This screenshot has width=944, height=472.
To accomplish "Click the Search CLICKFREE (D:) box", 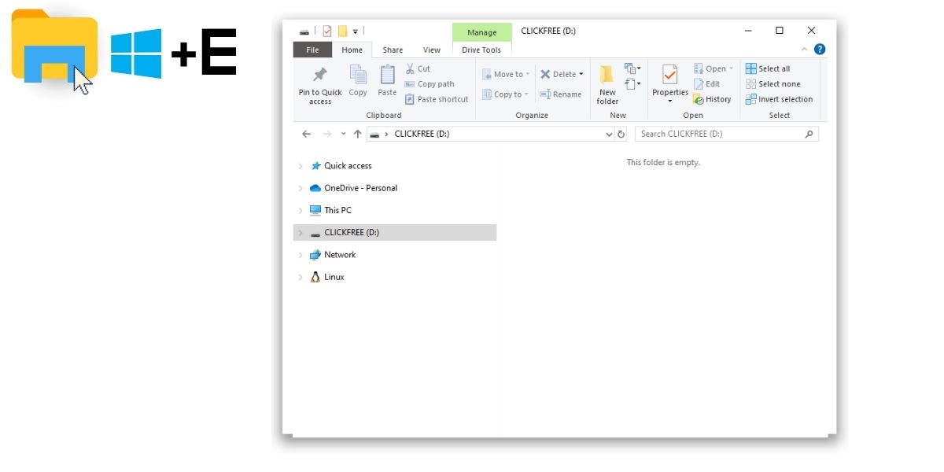I will click(727, 134).
